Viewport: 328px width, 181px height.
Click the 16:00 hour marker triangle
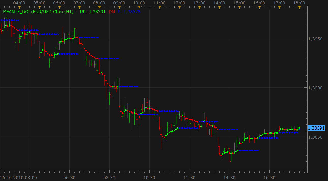point(260,7)
